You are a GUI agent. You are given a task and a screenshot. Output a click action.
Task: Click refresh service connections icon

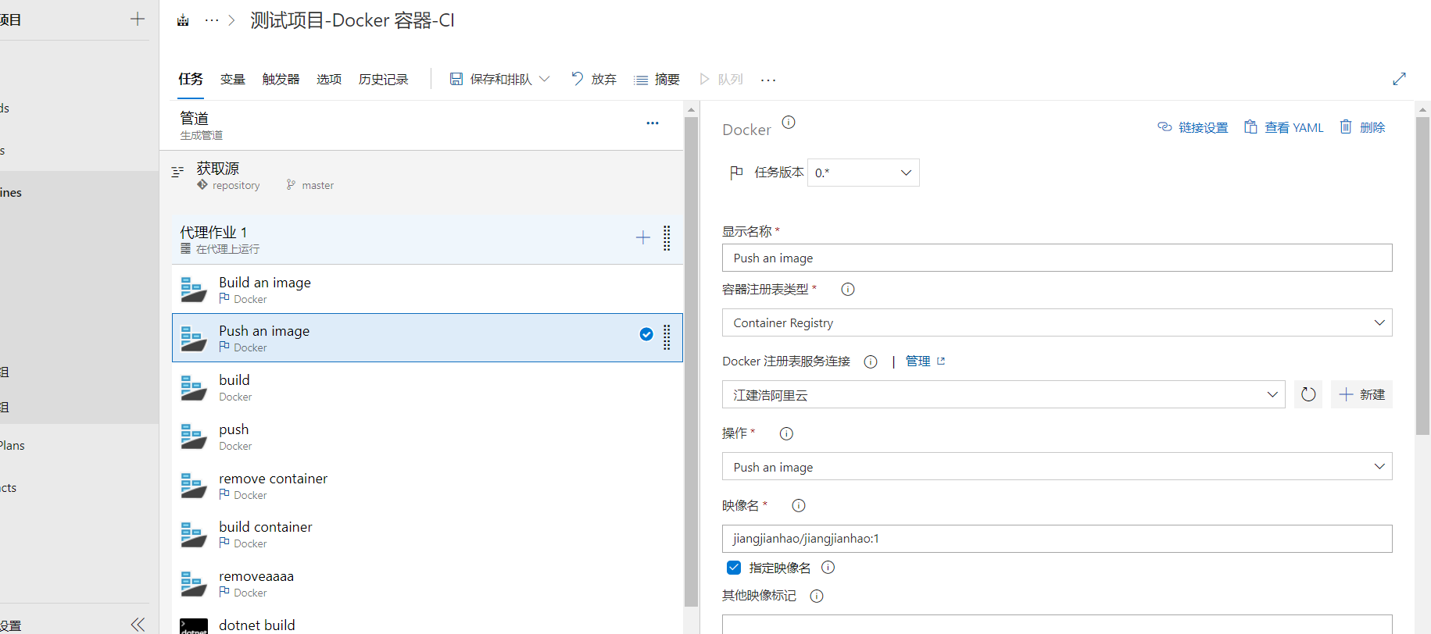(1308, 394)
